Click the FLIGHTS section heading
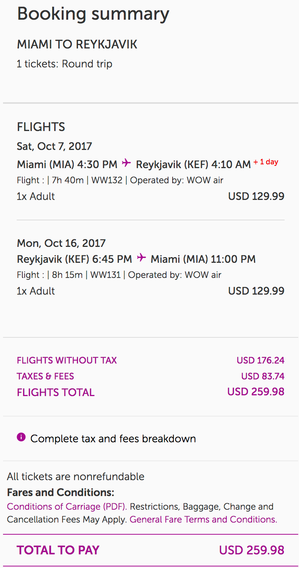 pos(41,127)
